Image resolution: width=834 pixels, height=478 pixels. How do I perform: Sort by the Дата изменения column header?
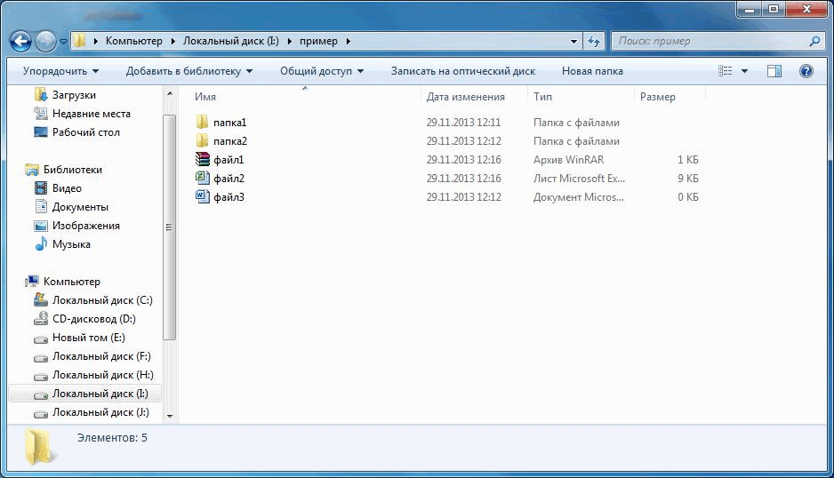[x=465, y=97]
